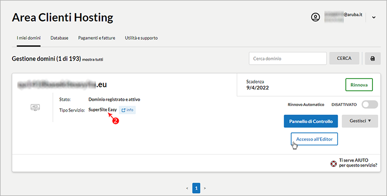Switch to the Database tab
This screenshot has width=387, height=196.
click(59, 38)
